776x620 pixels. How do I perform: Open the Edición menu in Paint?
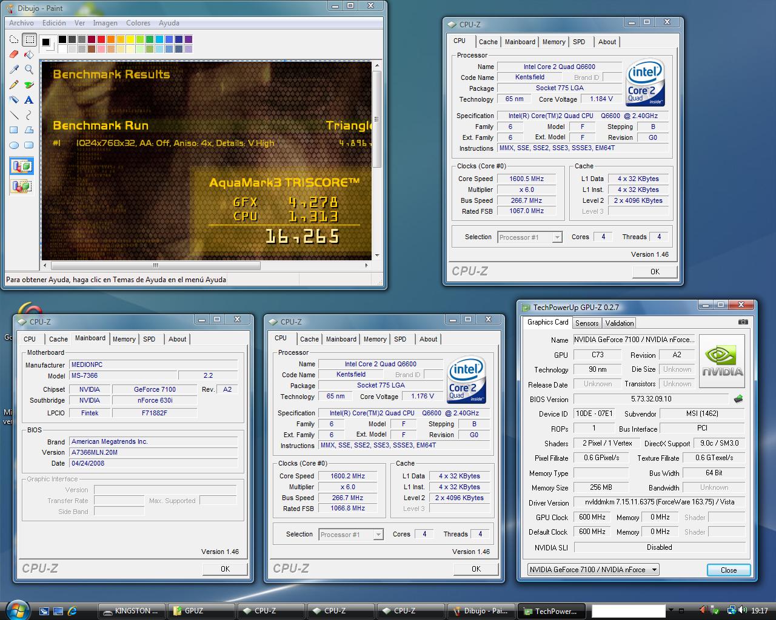click(x=54, y=23)
